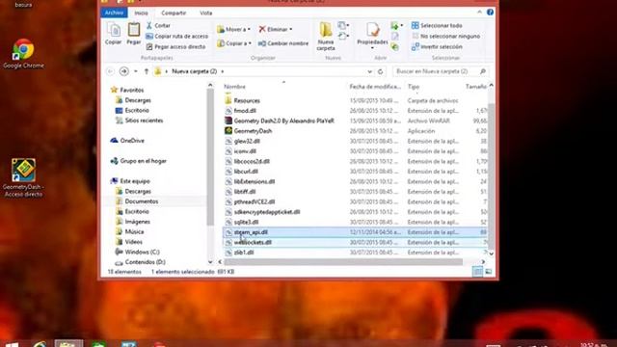Image resolution: width=617 pixels, height=347 pixels.
Task: Open the Mover a dropdown
Action: point(233,29)
